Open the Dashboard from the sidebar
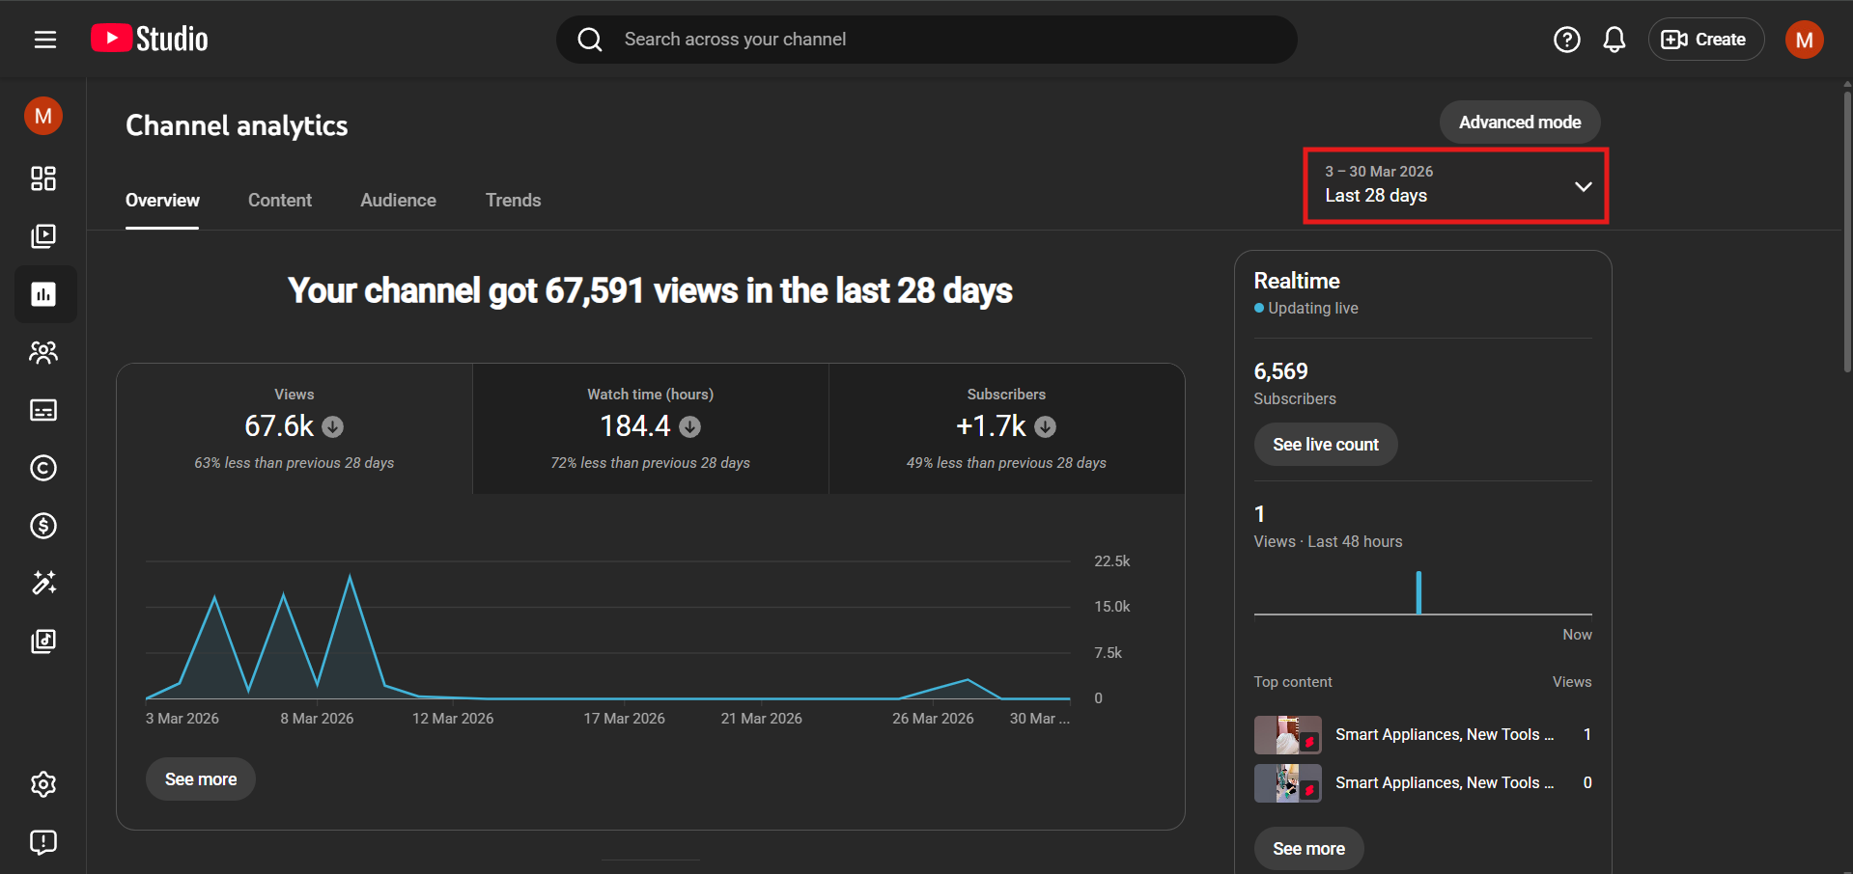The height and width of the screenshot is (874, 1853). click(43, 178)
